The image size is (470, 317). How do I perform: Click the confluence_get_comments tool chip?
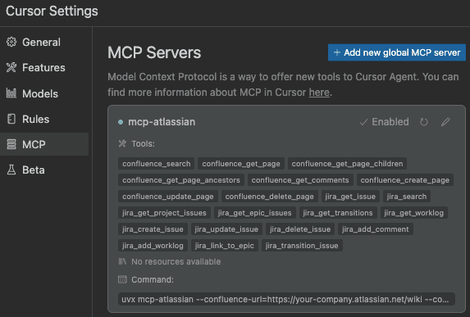click(x=300, y=180)
